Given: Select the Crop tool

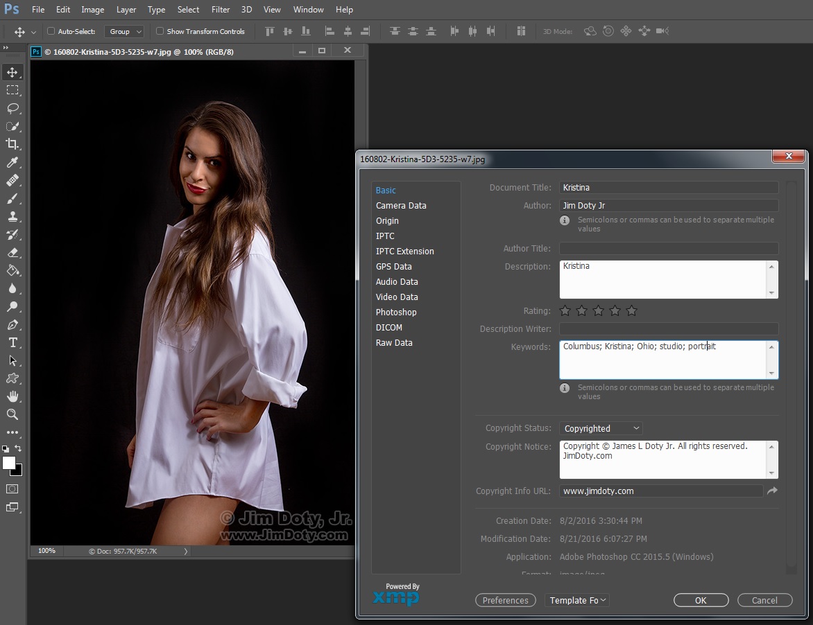Looking at the screenshot, I should [x=12, y=144].
